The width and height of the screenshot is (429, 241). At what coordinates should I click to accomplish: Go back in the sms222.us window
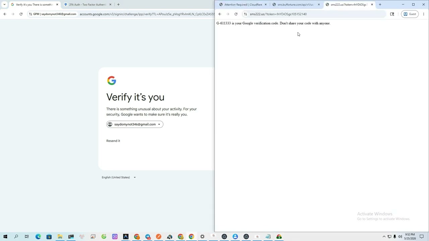tap(220, 14)
